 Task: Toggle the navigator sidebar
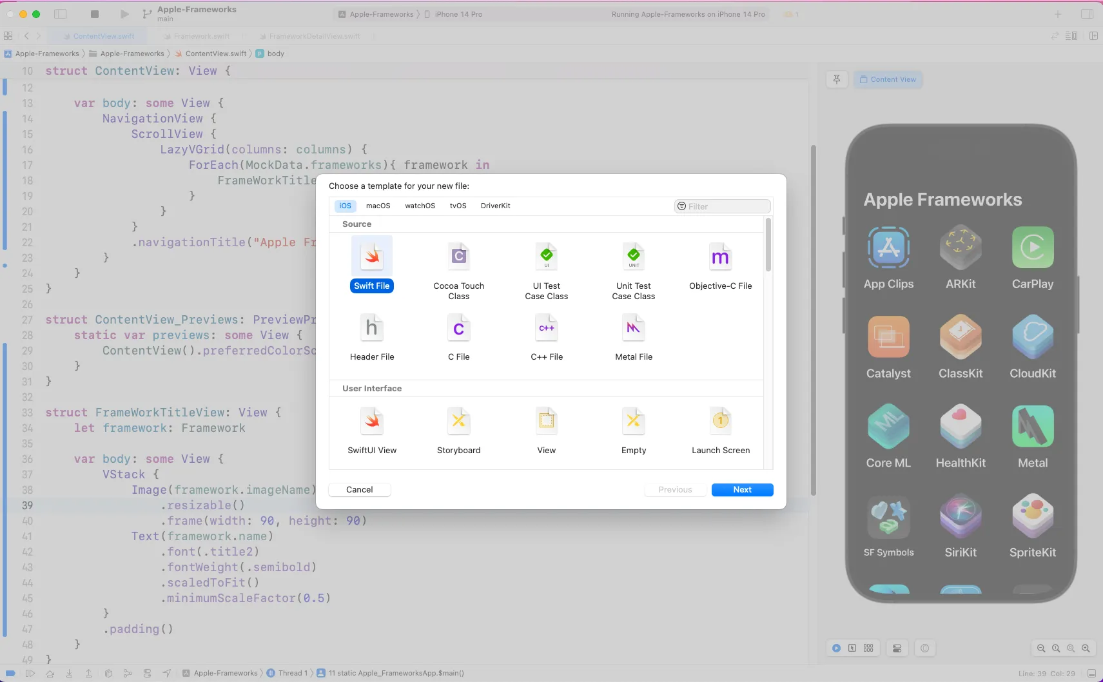point(61,14)
